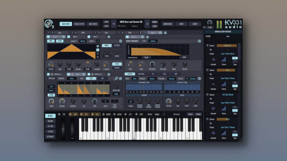Click the SynthMaster 3 logo top left
This screenshot has width=287, height=161.
[x=49, y=23]
